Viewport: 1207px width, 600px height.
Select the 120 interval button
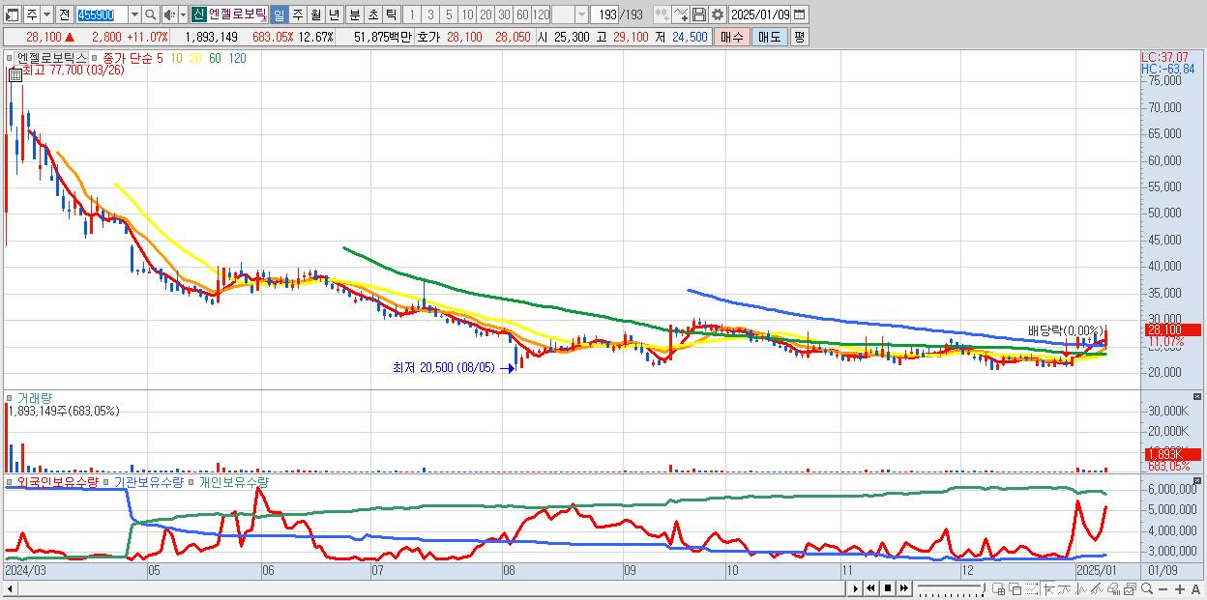pyautogui.click(x=541, y=14)
